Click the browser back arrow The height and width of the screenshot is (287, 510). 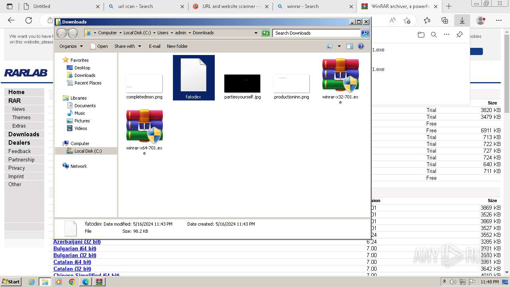[x=11, y=20]
